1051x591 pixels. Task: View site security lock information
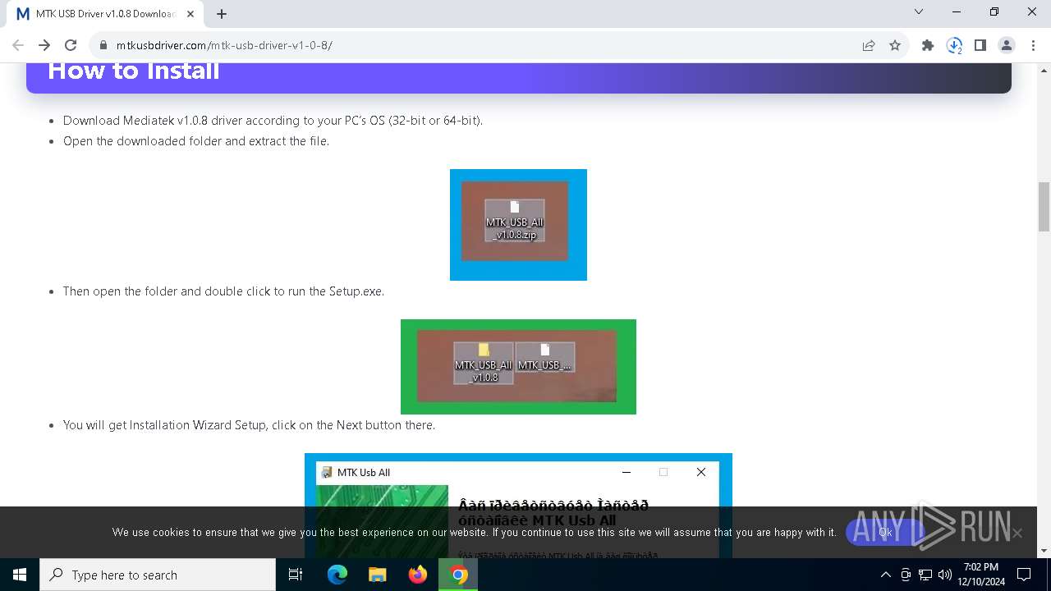click(103, 45)
